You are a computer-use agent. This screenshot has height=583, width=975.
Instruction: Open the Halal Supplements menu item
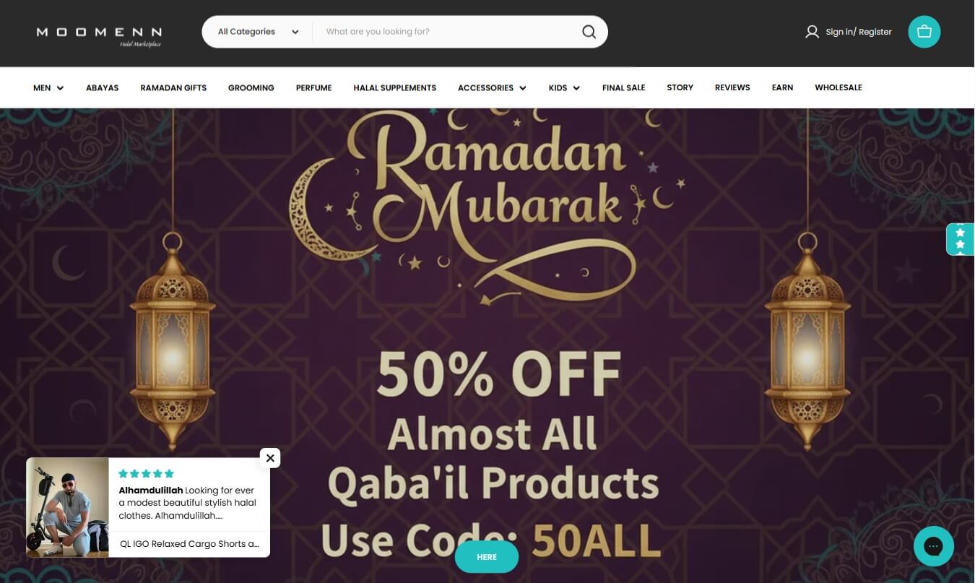click(x=394, y=87)
